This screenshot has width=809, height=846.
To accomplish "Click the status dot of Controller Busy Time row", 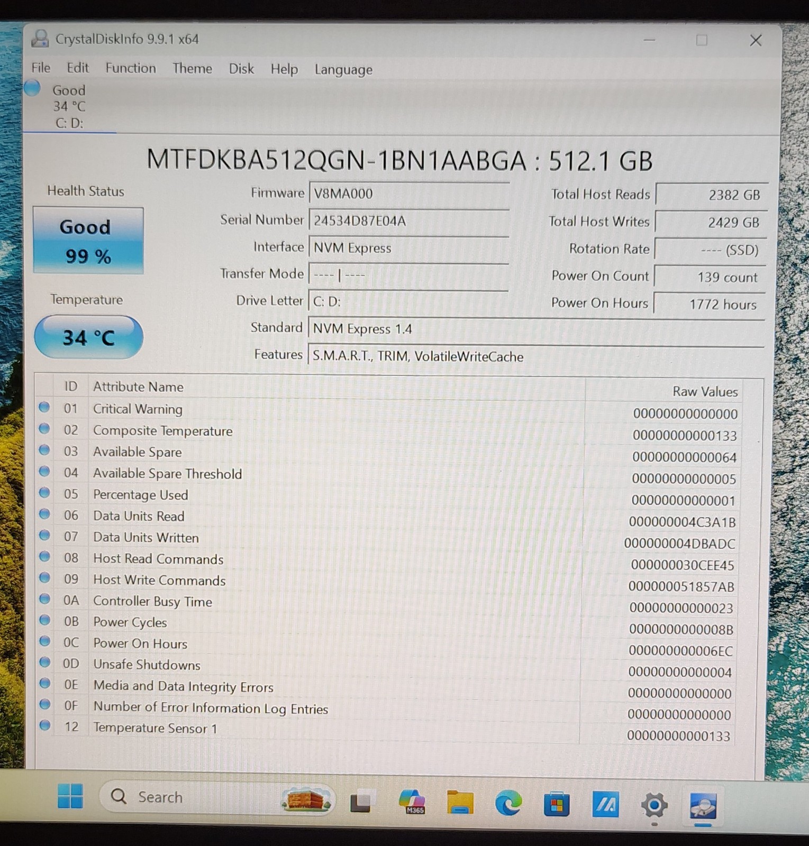I will [x=45, y=599].
